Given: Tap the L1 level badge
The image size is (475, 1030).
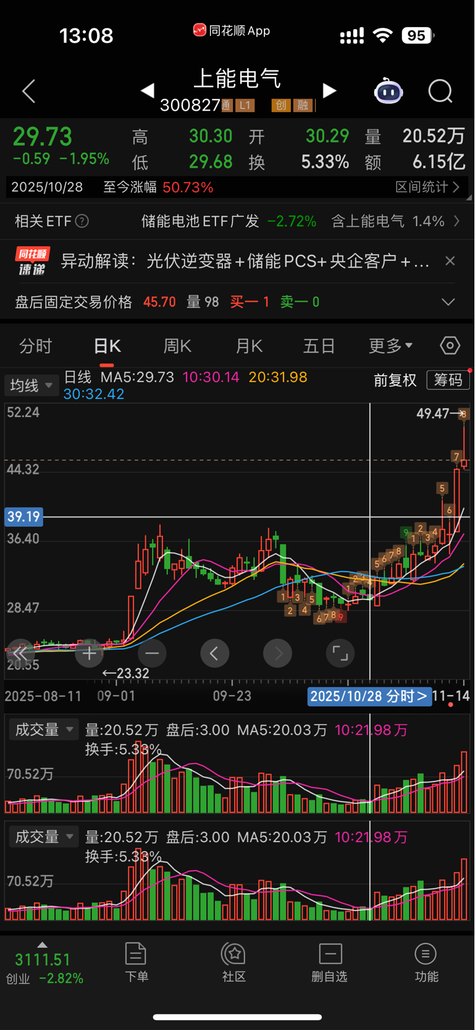Looking at the screenshot, I should coord(245,106).
